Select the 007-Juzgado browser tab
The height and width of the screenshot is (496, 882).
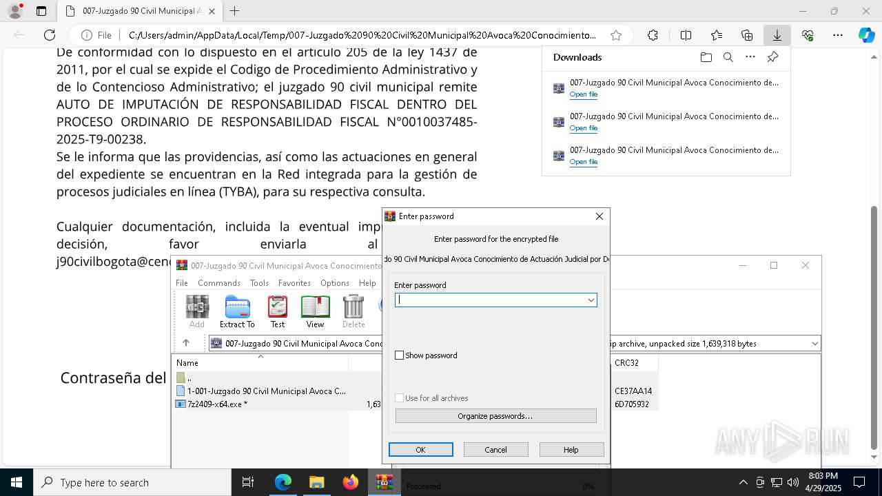click(x=141, y=11)
